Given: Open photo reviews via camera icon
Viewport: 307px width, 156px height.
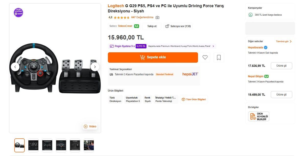Looking at the screenshot, I should coord(157,17).
